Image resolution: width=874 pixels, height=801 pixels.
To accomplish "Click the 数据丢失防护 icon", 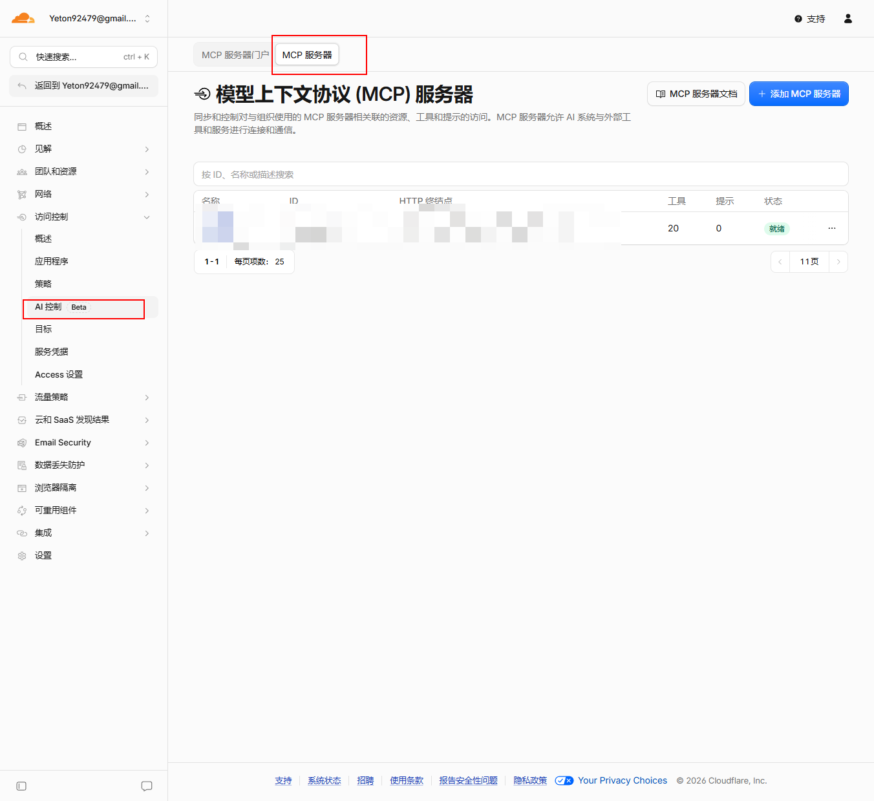I will 22,465.
